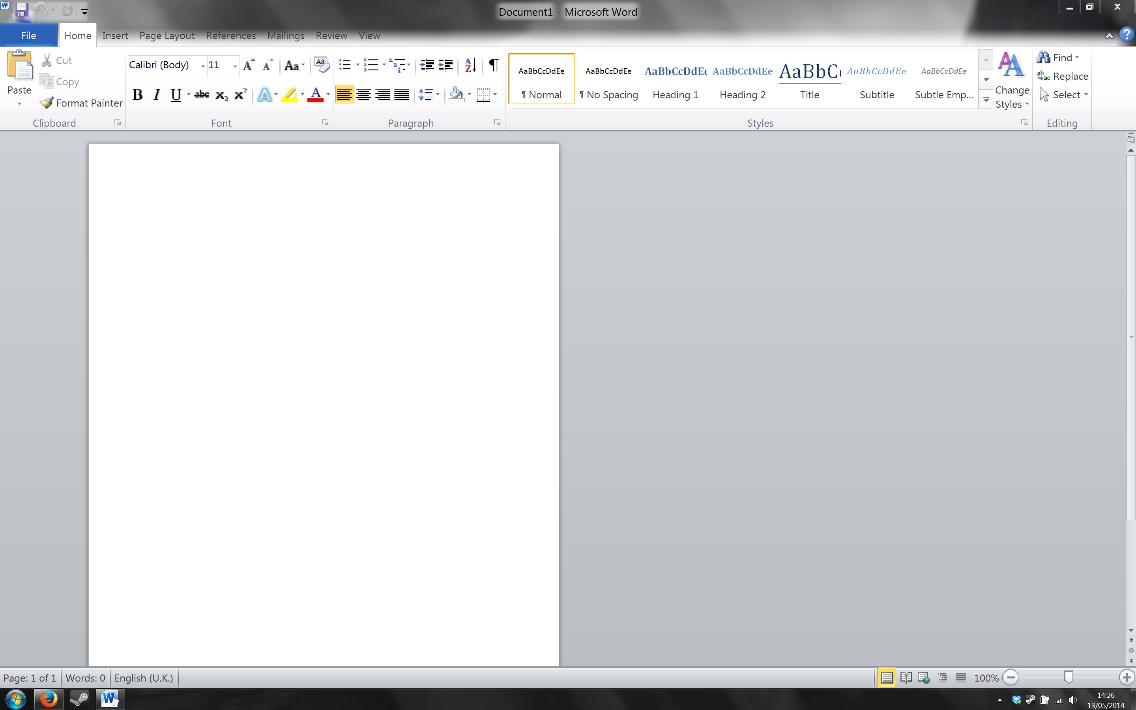1136x710 pixels.
Task: Expand the Styles gallery More arrow
Action: coord(986,99)
